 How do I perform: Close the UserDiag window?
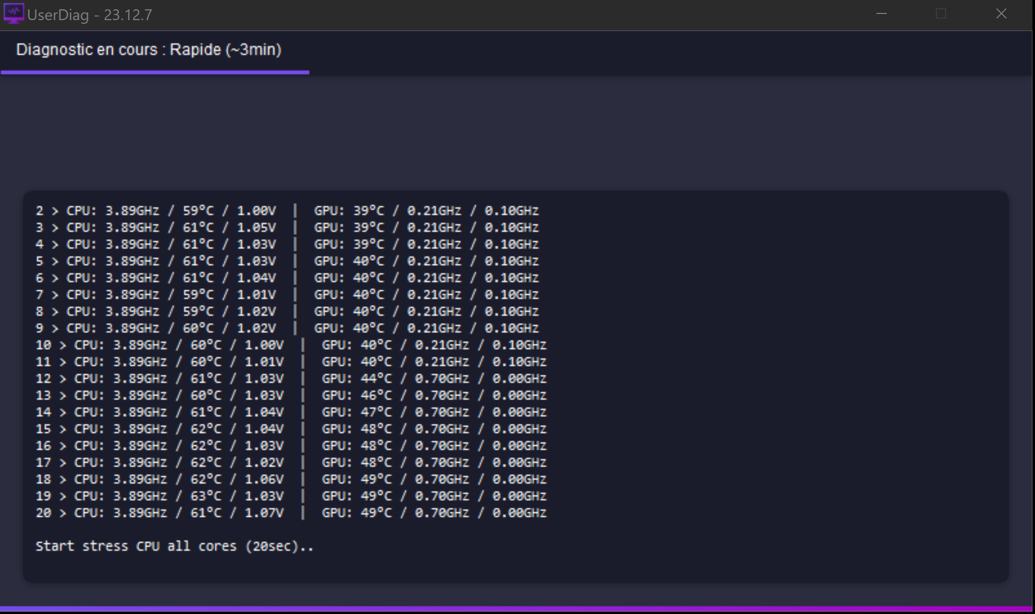pos(1001,14)
